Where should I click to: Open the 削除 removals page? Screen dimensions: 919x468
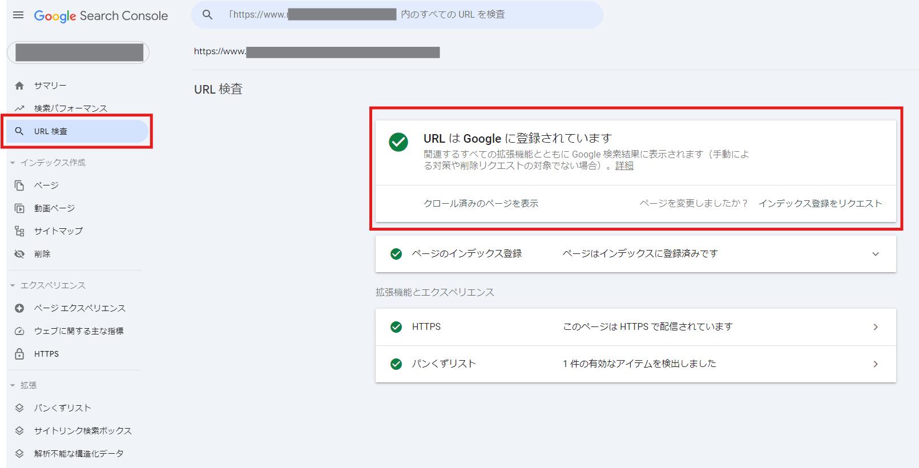pyautogui.click(x=77, y=254)
